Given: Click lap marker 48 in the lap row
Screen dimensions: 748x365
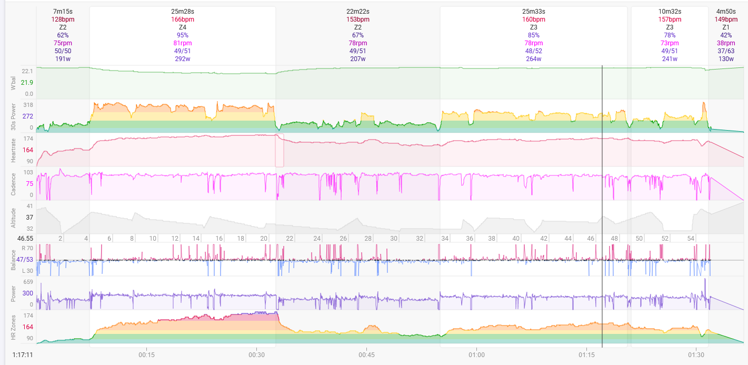Looking at the screenshot, I should (x=614, y=238).
